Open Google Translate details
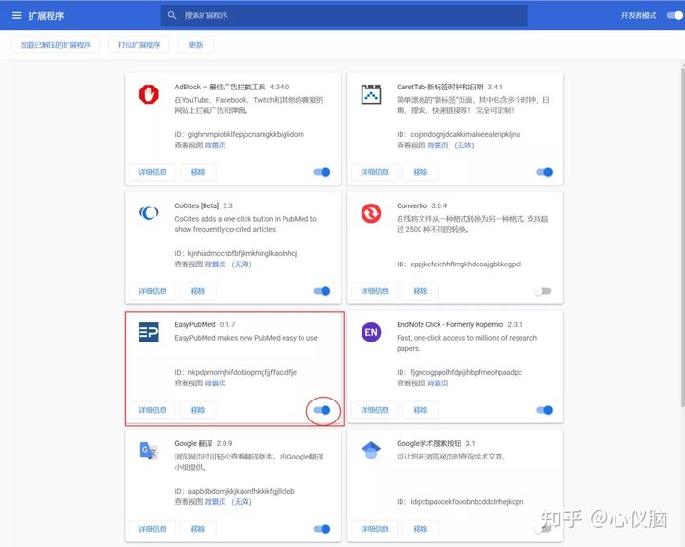This screenshot has width=685, height=547. tap(152, 529)
